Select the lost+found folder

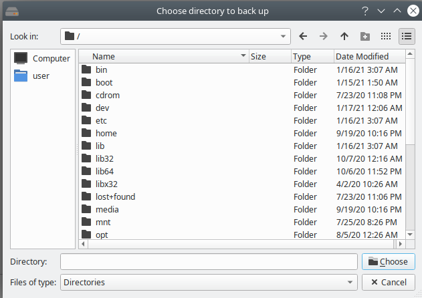(116, 196)
